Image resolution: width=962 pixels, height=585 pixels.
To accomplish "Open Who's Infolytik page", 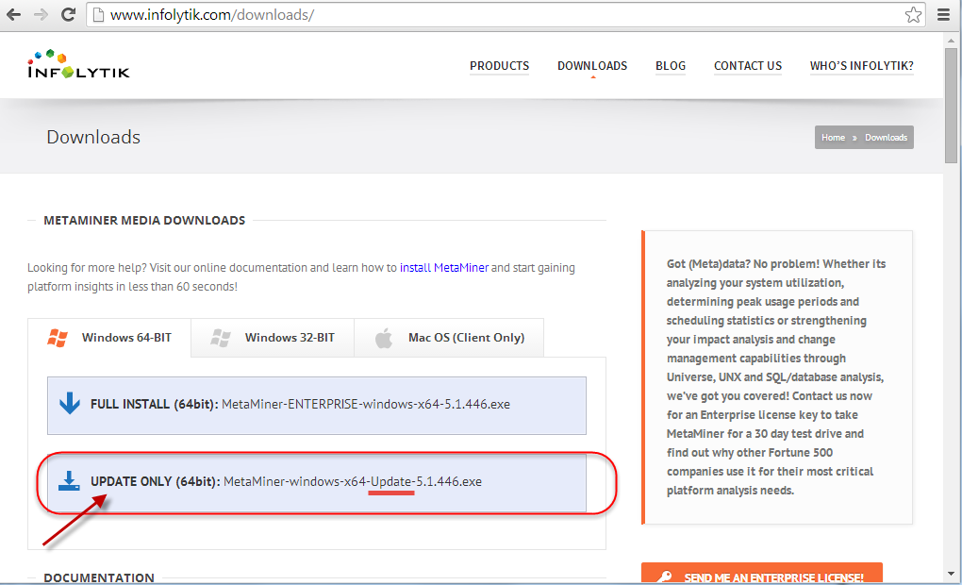I will click(x=861, y=66).
